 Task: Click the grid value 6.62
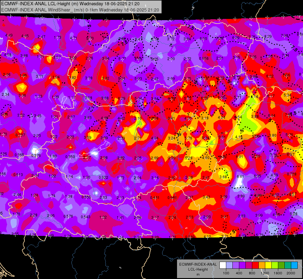tap(270, 76)
